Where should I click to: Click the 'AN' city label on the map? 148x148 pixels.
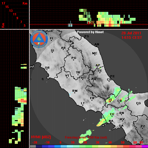pos(97,44)
